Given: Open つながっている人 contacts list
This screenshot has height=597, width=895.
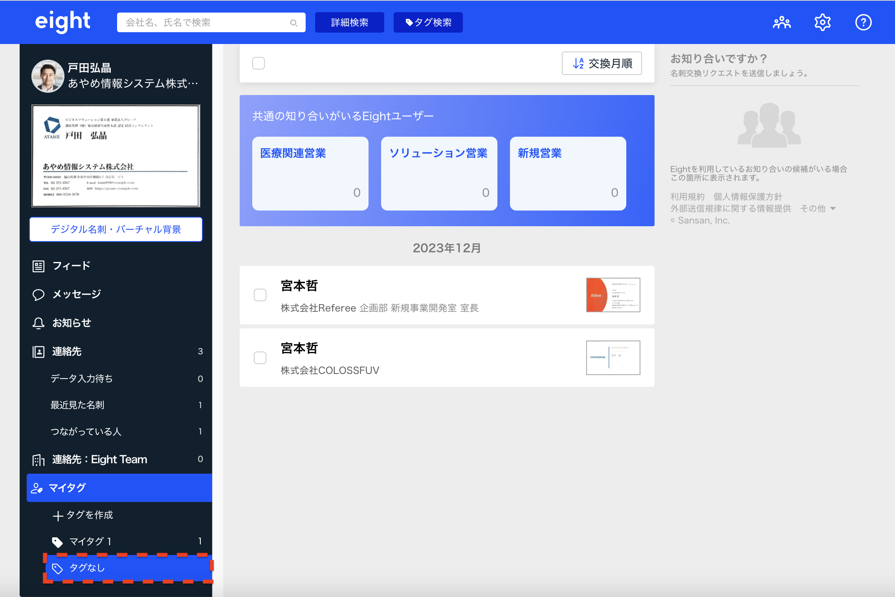Looking at the screenshot, I should pos(86,432).
